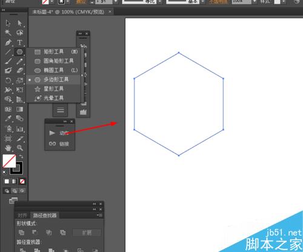The image size is (303, 252).
Task: Select the Direct Selection tool
Action: tap(19, 23)
